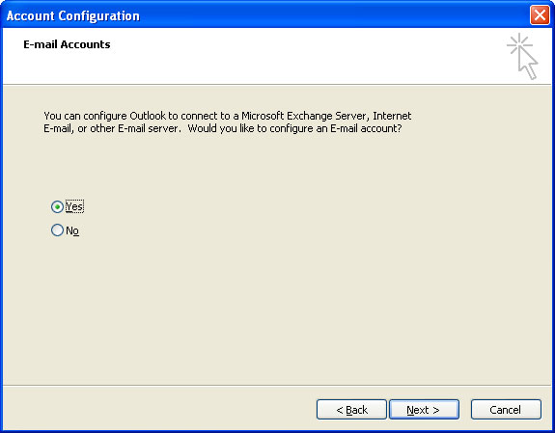Go to previous step with < Back
555x433 pixels.
[351, 410]
